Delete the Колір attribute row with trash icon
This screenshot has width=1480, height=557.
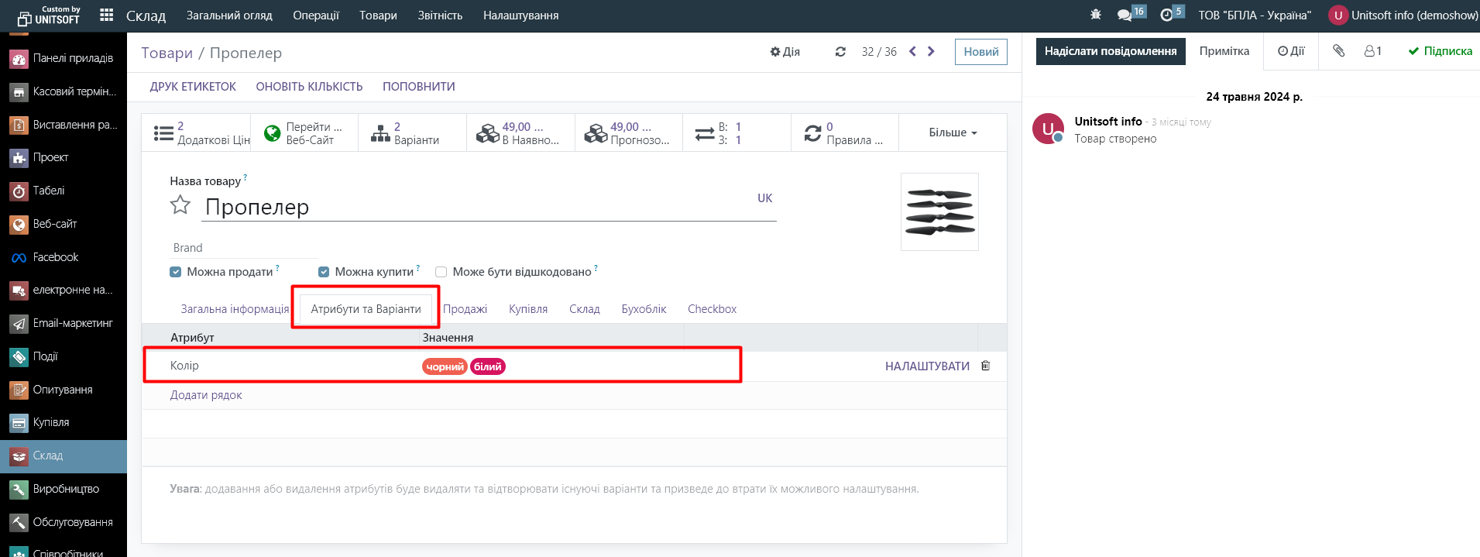pos(985,366)
